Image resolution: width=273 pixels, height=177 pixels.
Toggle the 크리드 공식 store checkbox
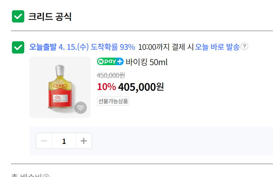[x=18, y=16]
